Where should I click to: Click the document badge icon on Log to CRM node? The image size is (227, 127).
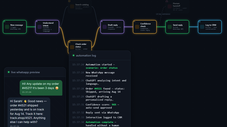(x=199, y=21)
